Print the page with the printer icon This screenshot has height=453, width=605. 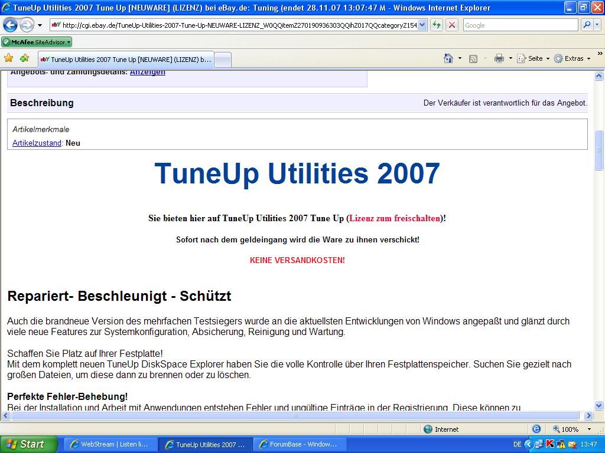click(x=499, y=58)
